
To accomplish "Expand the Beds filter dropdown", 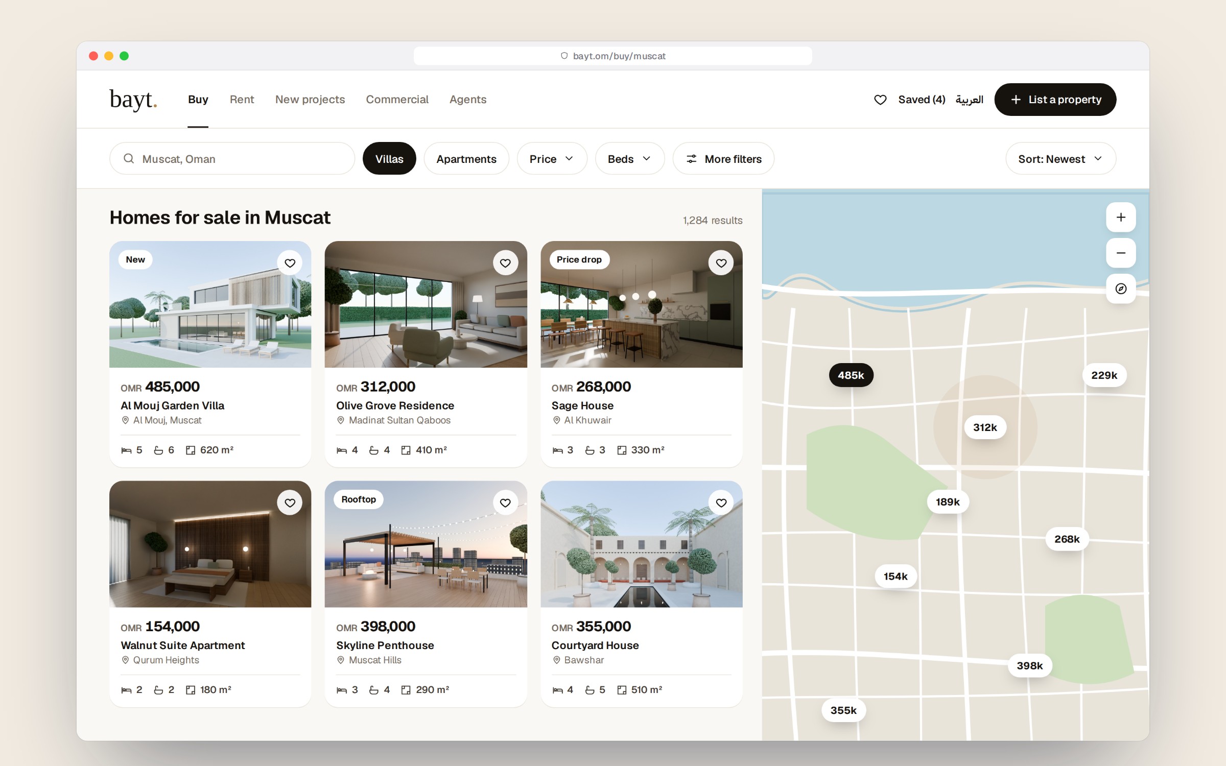I will point(630,159).
